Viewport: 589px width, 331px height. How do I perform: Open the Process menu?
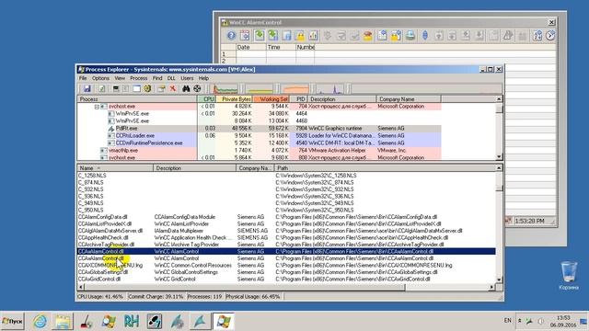(x=139, y=78)
